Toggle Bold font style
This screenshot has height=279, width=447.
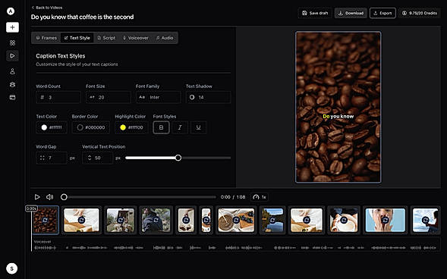[161, 127]
